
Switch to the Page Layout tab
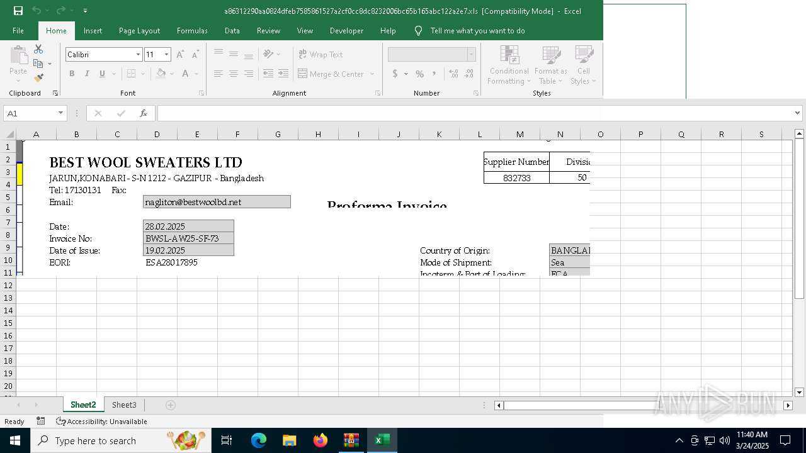click(x=139, y=31)
